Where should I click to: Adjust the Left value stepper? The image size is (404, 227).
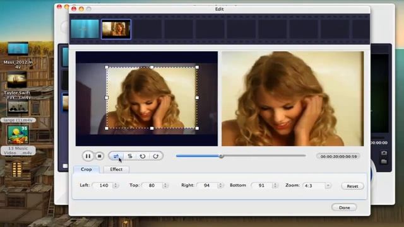pos(116,185)
